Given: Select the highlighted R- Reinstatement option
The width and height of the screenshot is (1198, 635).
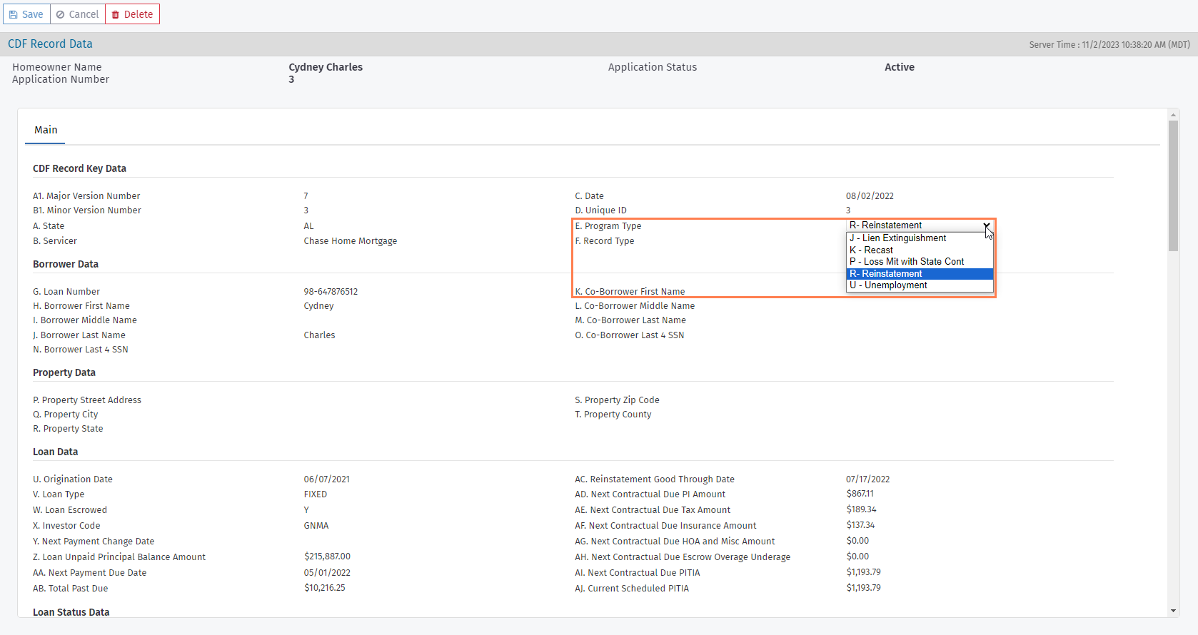Looking at the screenshot, I should (x=886, y=274).
